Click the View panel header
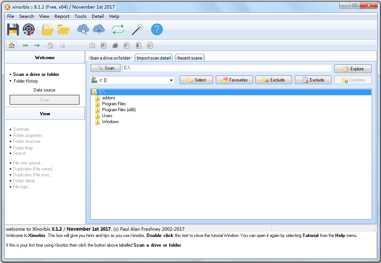381x263 pixels. tap(45, 113)
